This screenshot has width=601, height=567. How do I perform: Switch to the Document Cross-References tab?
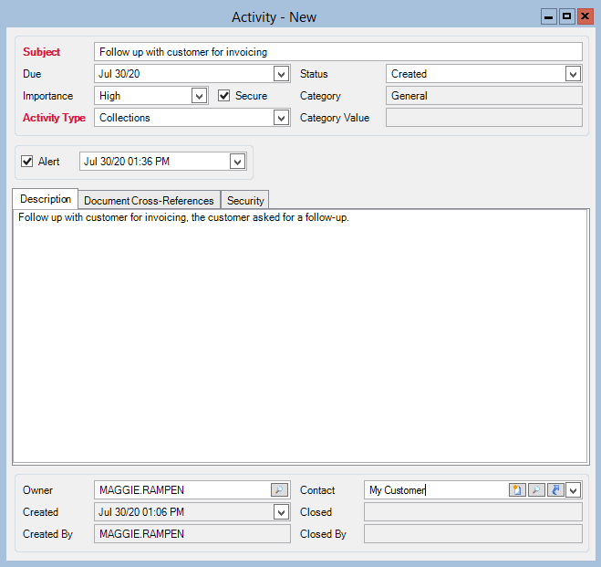149,201
